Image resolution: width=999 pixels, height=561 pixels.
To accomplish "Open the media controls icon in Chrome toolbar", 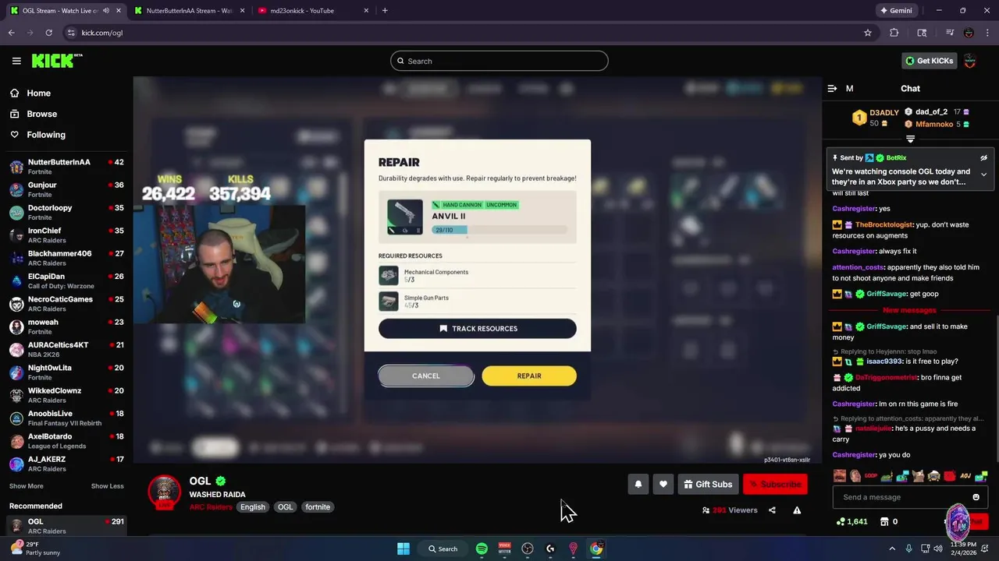I will pyautogui.click(x=950, y=33).
